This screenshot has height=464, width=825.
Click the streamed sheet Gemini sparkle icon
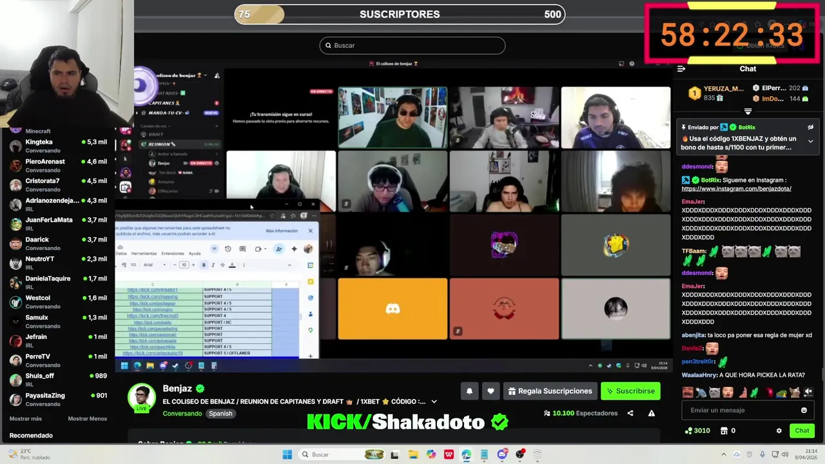(294, 249)
